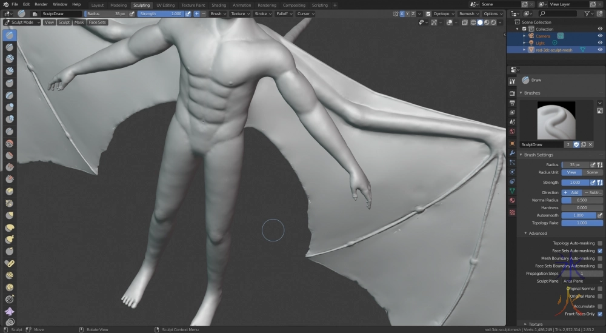The height and width of the screenshot is (333, 606).
Task: Adjust the Autosmooth slider in Brush Settings
Action: pos(579,215)
